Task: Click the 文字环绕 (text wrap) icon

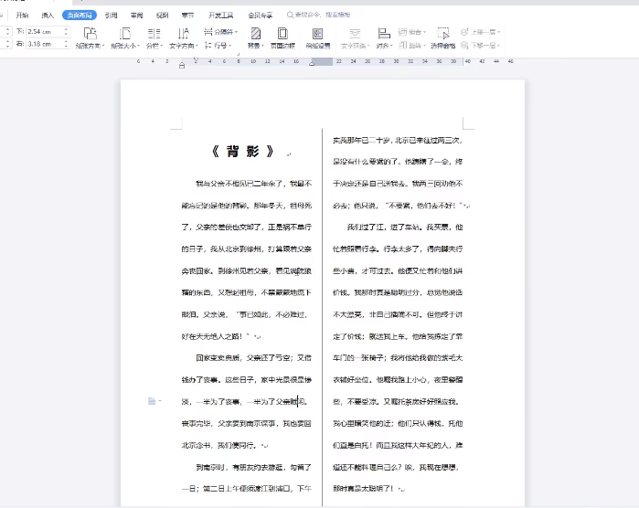Action: 355,34
